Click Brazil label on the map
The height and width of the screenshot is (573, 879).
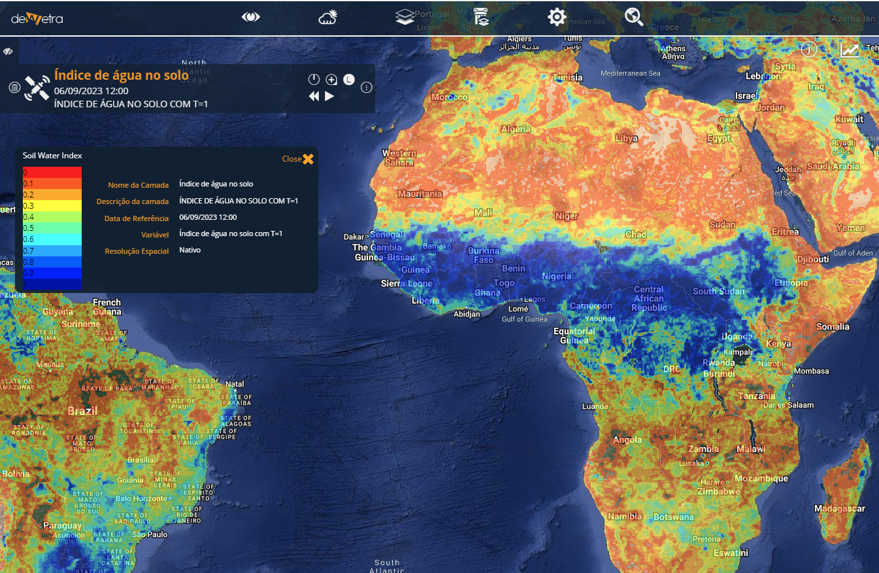pyautogui.click(x=82, y=411)
